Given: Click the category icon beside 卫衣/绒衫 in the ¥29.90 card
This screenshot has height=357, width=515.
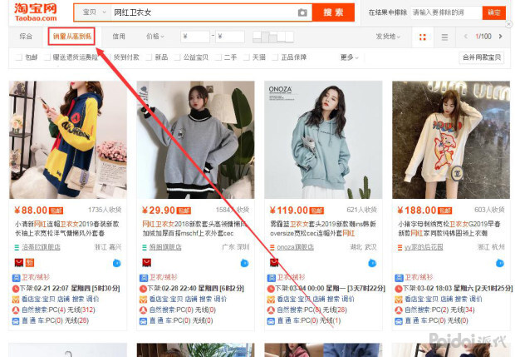Looking at the screenshot, I should click(144, 278).
